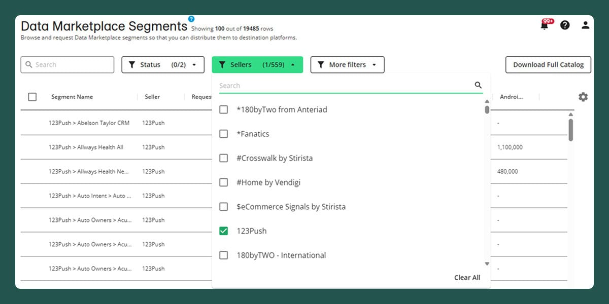
Task: Check the *Fanatics seller option
Action: click(223, 134)
